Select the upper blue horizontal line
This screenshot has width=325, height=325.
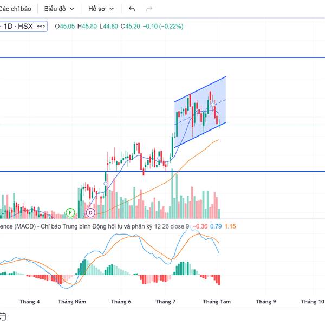tap(162, 57)
